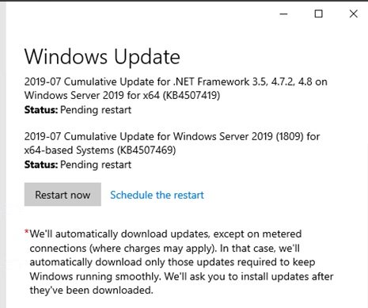This screenshot has height=308, width=368.
Task: Maximize the Windows Update window
Action: point(318,13)
